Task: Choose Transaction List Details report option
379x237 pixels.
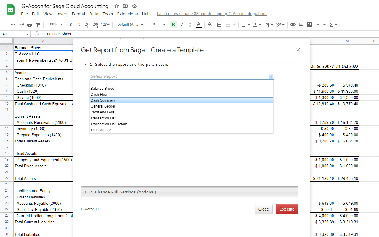Action: tap(181, 124)
